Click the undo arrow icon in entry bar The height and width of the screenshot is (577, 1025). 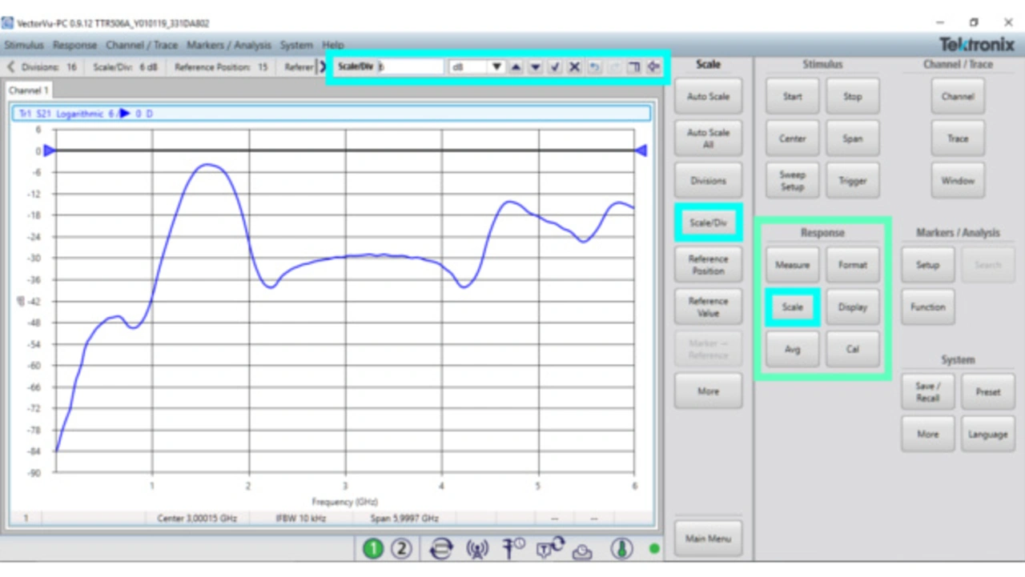click(x=594, y=67)
